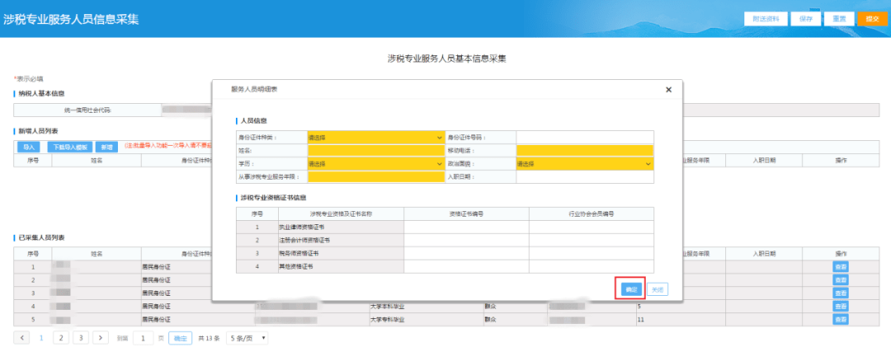Click the 重置 button in the header
This screenshot has height=361, width=891.
(838, 18)
